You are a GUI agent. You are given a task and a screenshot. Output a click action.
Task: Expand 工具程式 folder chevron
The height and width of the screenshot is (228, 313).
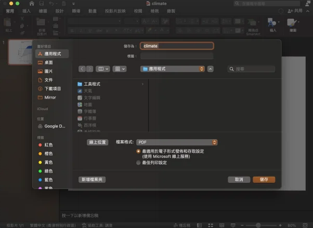[142, 84]
